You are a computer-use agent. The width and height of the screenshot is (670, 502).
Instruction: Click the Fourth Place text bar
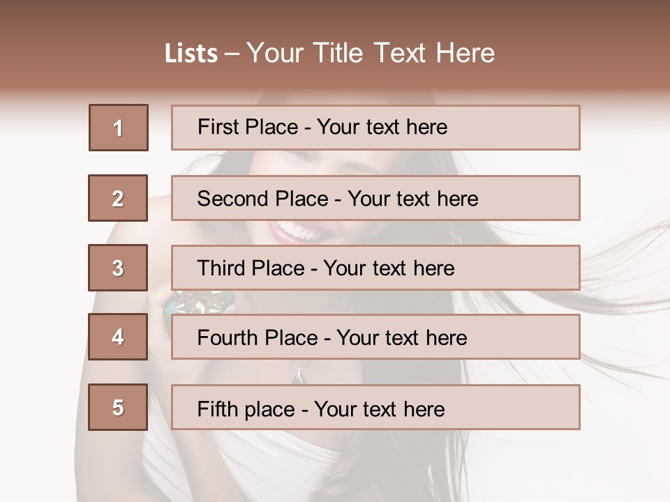pyautogui.click(x=375, y=337)
